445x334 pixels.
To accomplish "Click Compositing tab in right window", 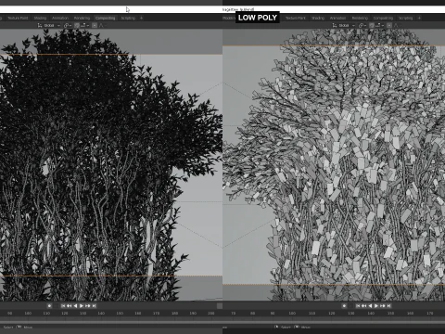I will click(383, 18).
